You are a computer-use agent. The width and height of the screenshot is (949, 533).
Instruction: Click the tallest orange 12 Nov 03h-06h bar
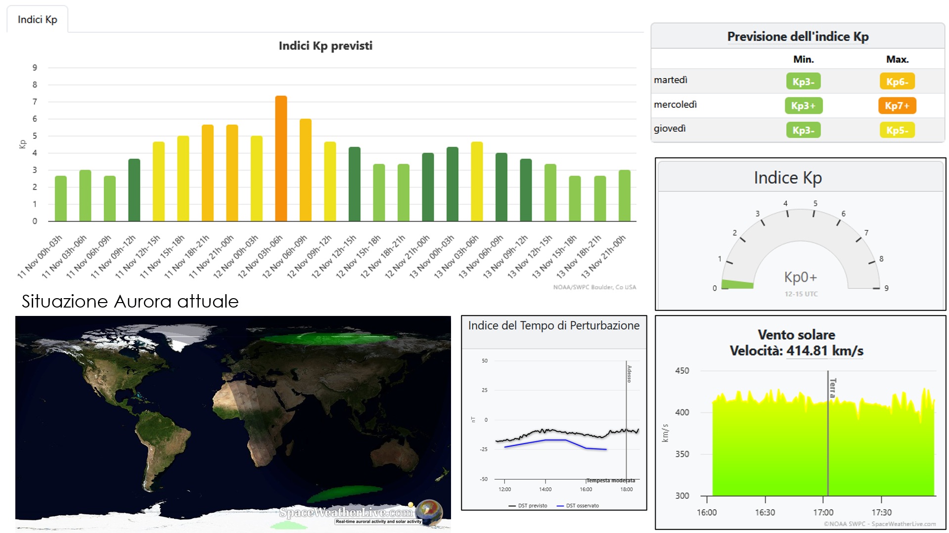click(x=281, y=158)
